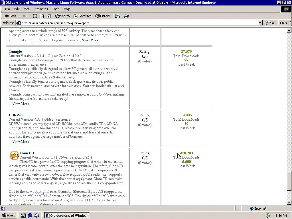
Task: Open the Tools menu
Action: coord(56,9)
